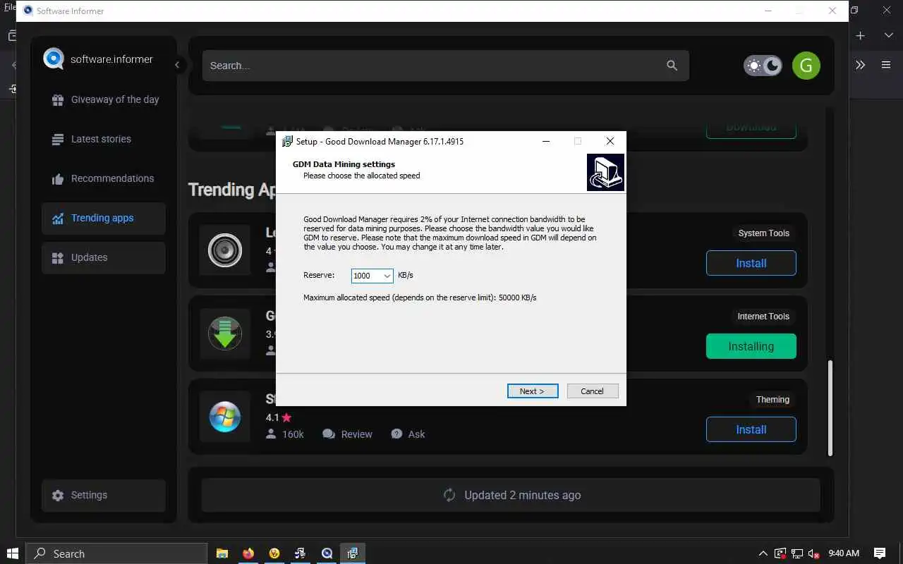Install the System Tools speaker app
The height and width of the screenshot is (564, 903).
click(751, 263)
